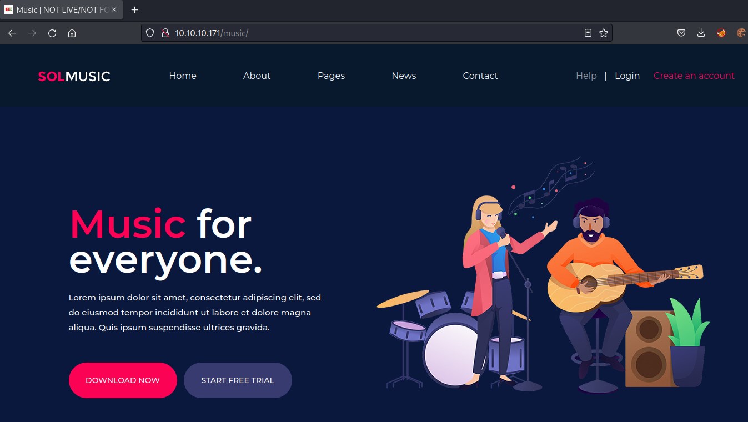The width and height of the screenshot is (748, 422).
Task: Open the Pages navigation menu
Action: (331, 76)
